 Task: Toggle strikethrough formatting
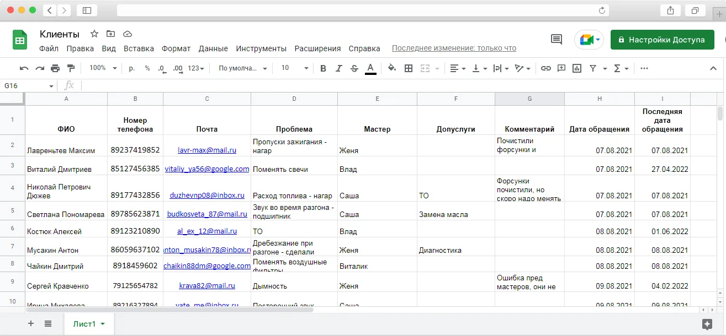[354, 68]
